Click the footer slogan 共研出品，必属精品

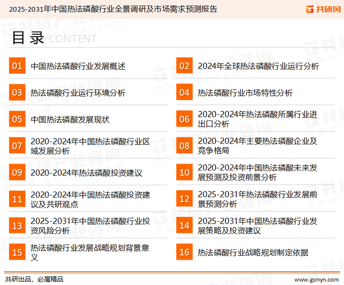[x=34, y=280]
